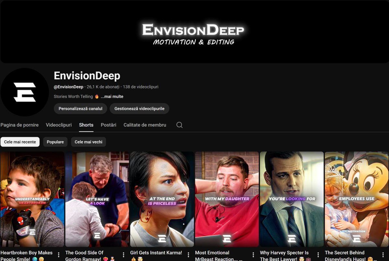Go to the Calitate de membru tab
The image size is (389, 261).
(145, 125)
